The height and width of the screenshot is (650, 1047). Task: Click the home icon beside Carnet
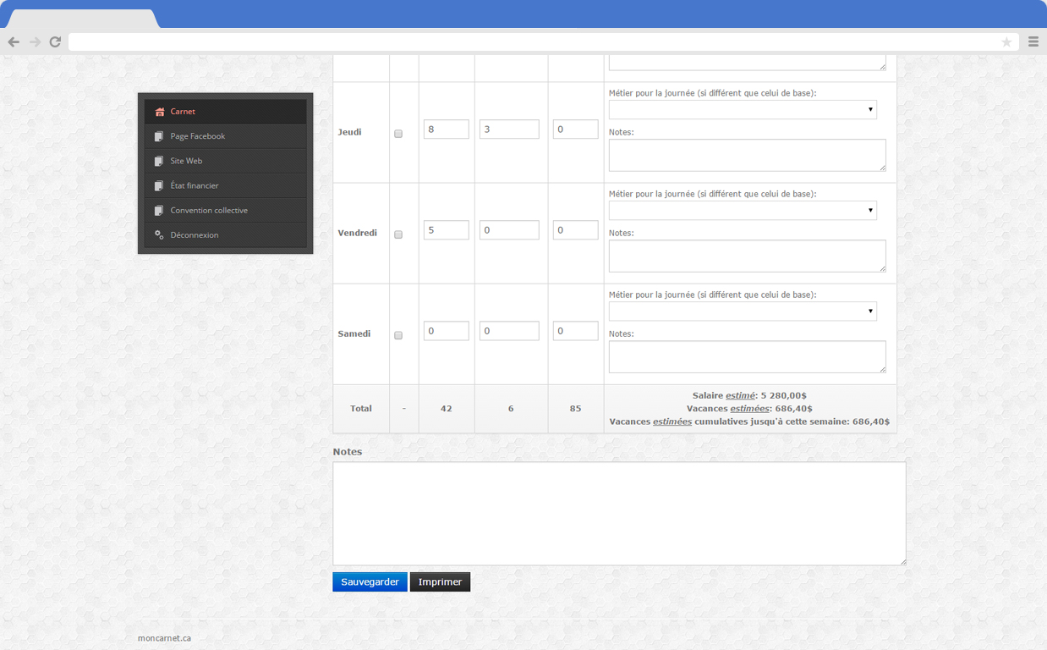coord(159,112)
